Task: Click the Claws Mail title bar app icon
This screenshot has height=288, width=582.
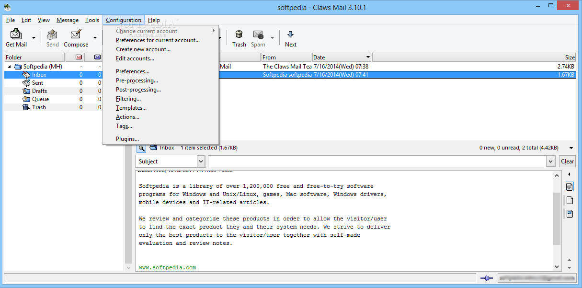Action: (x=7, y=7)
